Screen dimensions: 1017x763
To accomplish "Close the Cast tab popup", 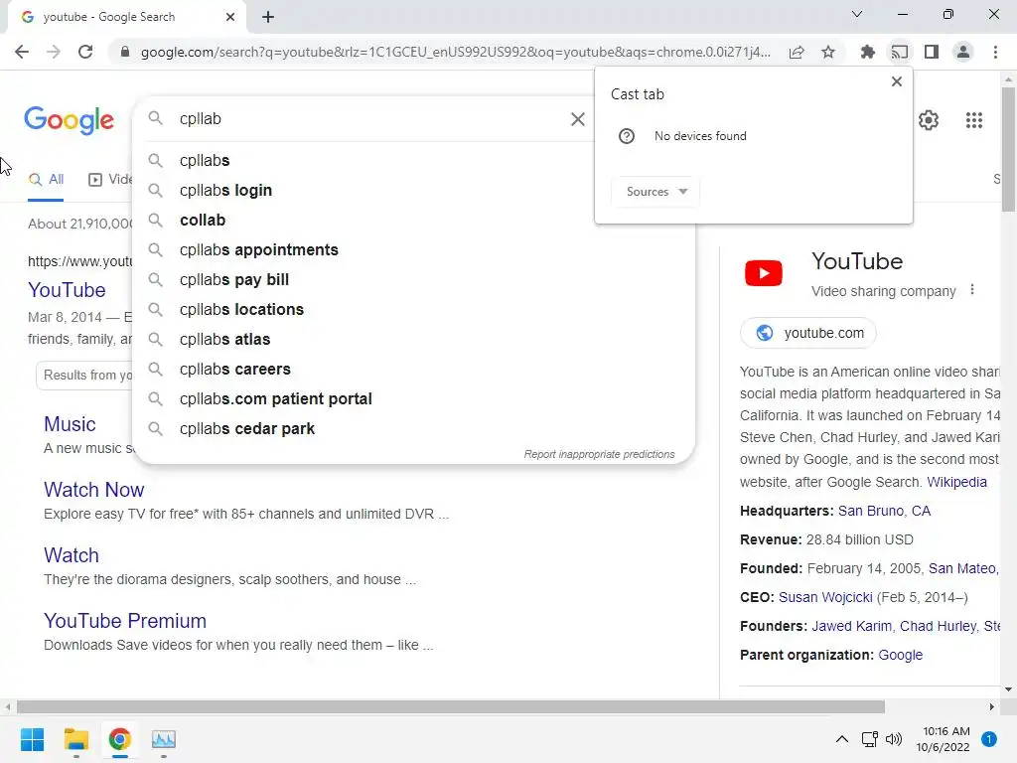I will (x=897, y=81).
